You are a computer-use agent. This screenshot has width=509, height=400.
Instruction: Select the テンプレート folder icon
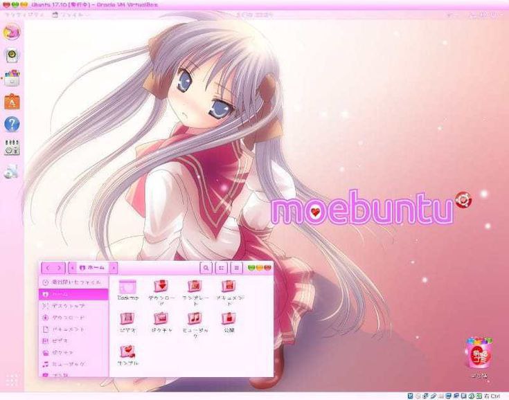(195, 287)
